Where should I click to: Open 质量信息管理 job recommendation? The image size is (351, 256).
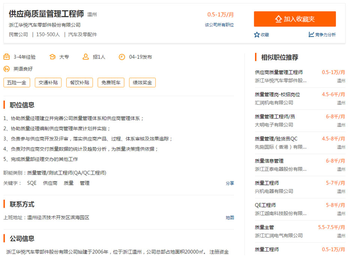click(269, 161)
